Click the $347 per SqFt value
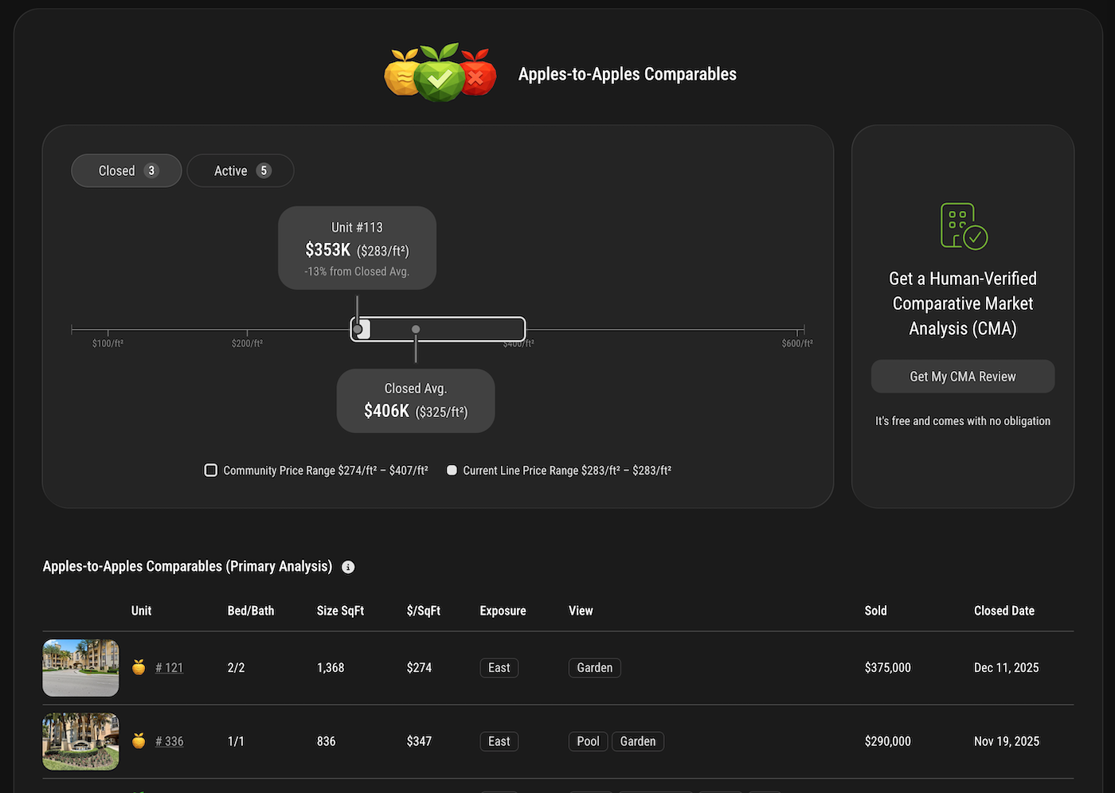This screenshot has height=793, width=1115. click(x=419, y=741)
